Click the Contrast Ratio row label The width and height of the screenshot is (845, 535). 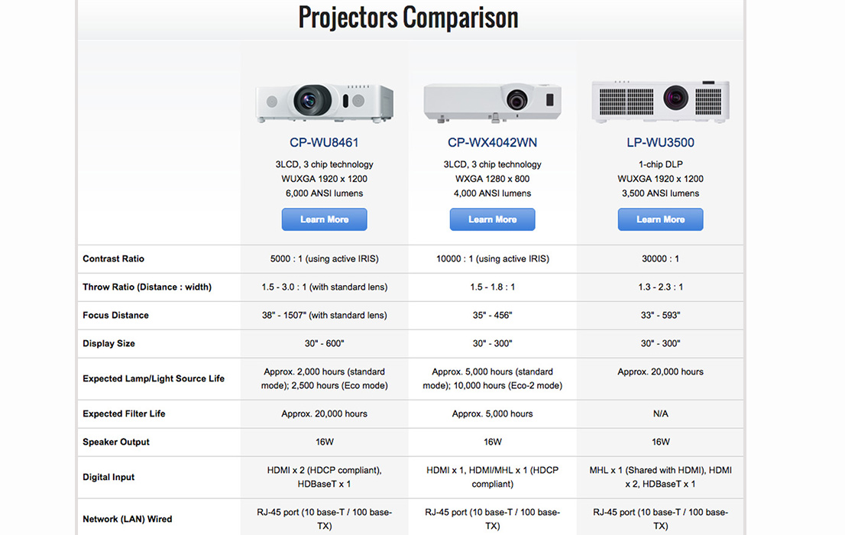[x=114, y=259]
